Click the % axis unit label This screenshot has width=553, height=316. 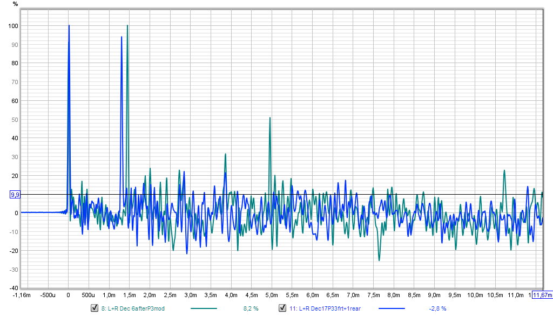(15, 4)
